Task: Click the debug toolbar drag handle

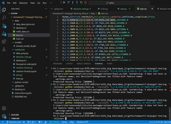Action: tap(61, 2)
